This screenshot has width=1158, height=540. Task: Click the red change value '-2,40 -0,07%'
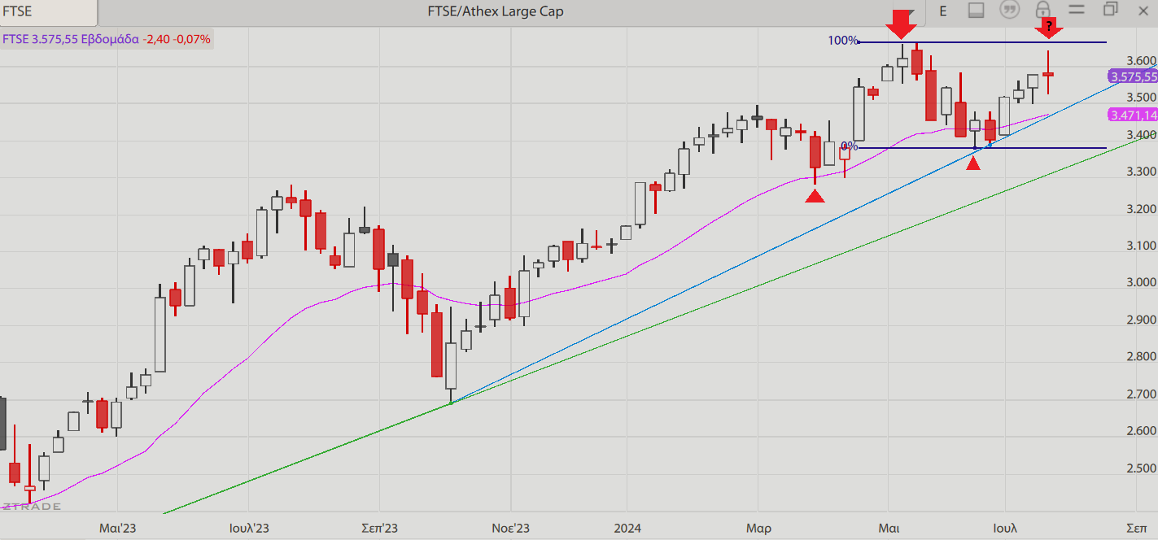(177, 39)
